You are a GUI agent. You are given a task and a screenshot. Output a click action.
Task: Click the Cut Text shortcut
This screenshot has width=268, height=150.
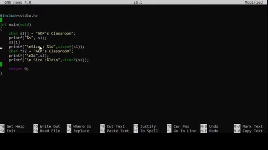(112, 127)
